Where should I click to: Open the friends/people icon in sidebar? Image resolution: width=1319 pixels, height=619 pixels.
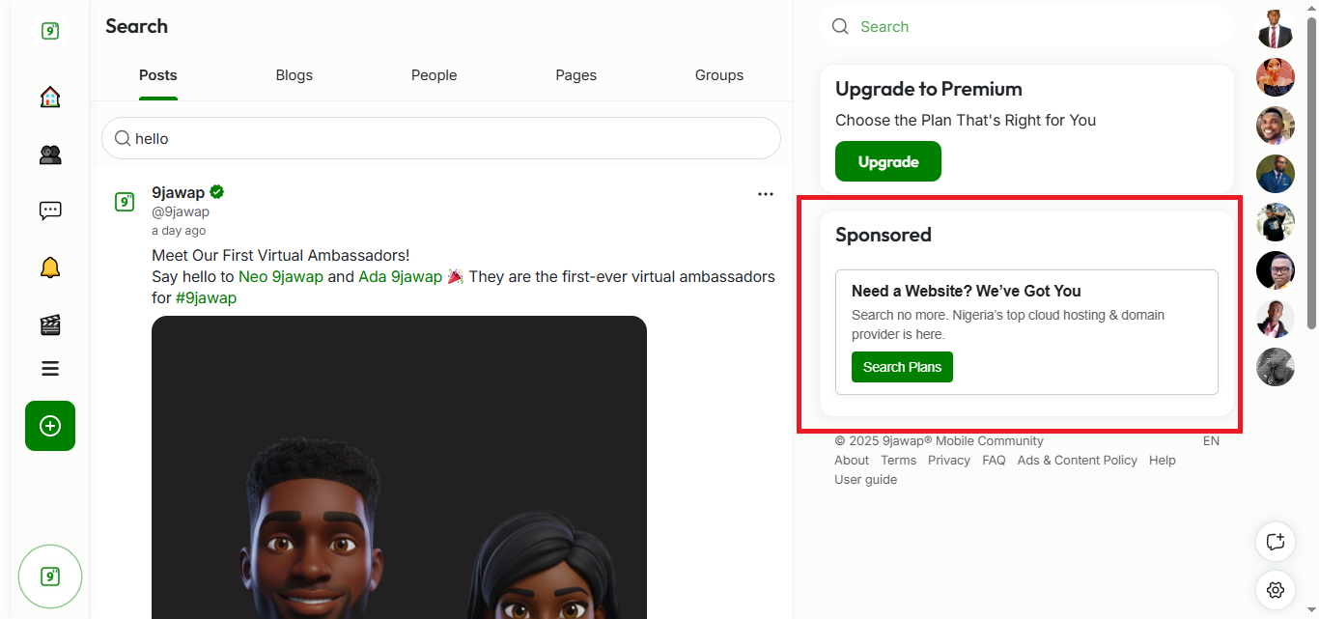tap(50, 155)
